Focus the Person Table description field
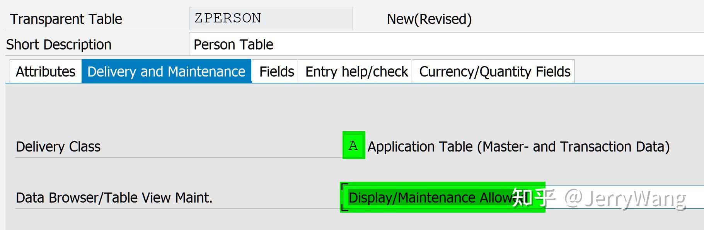 tap(445, 44)
